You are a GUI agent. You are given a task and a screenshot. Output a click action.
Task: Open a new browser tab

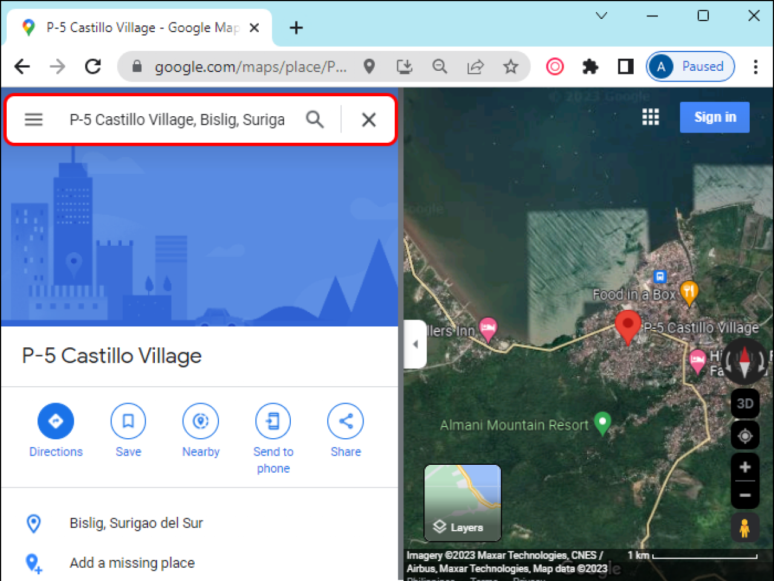click(x=296, y=27)
